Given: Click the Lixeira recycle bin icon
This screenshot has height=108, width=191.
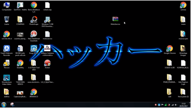Looking at the screenshot, I should 7,20.
